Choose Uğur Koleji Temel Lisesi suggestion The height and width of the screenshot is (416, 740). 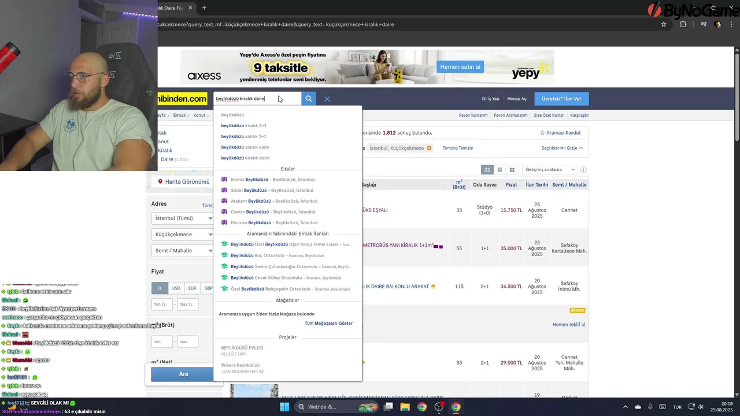[287, 244]
